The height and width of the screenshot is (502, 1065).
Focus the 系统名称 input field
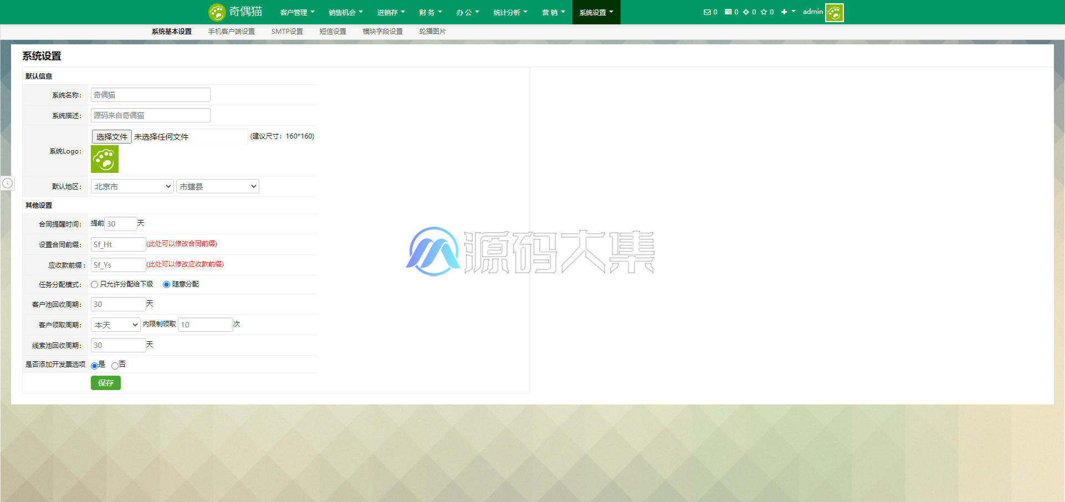pyautogui.click(x=151, y=95)
